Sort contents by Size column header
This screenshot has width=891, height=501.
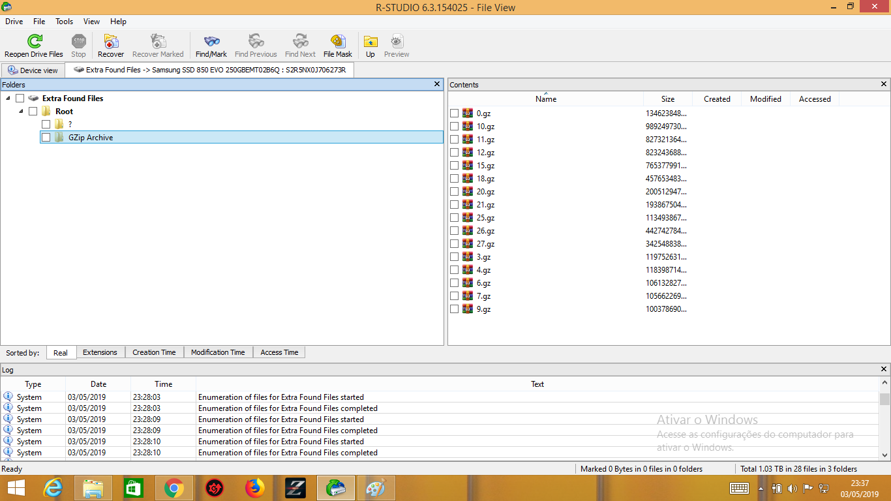pos(668,99)
